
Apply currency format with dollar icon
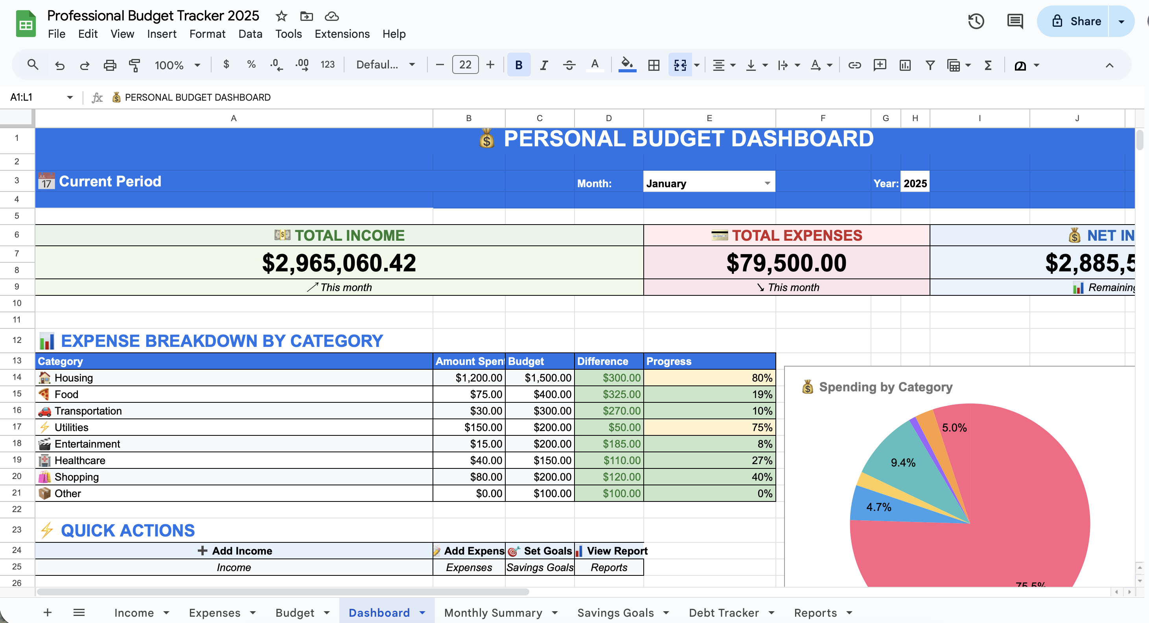(226, 65)
